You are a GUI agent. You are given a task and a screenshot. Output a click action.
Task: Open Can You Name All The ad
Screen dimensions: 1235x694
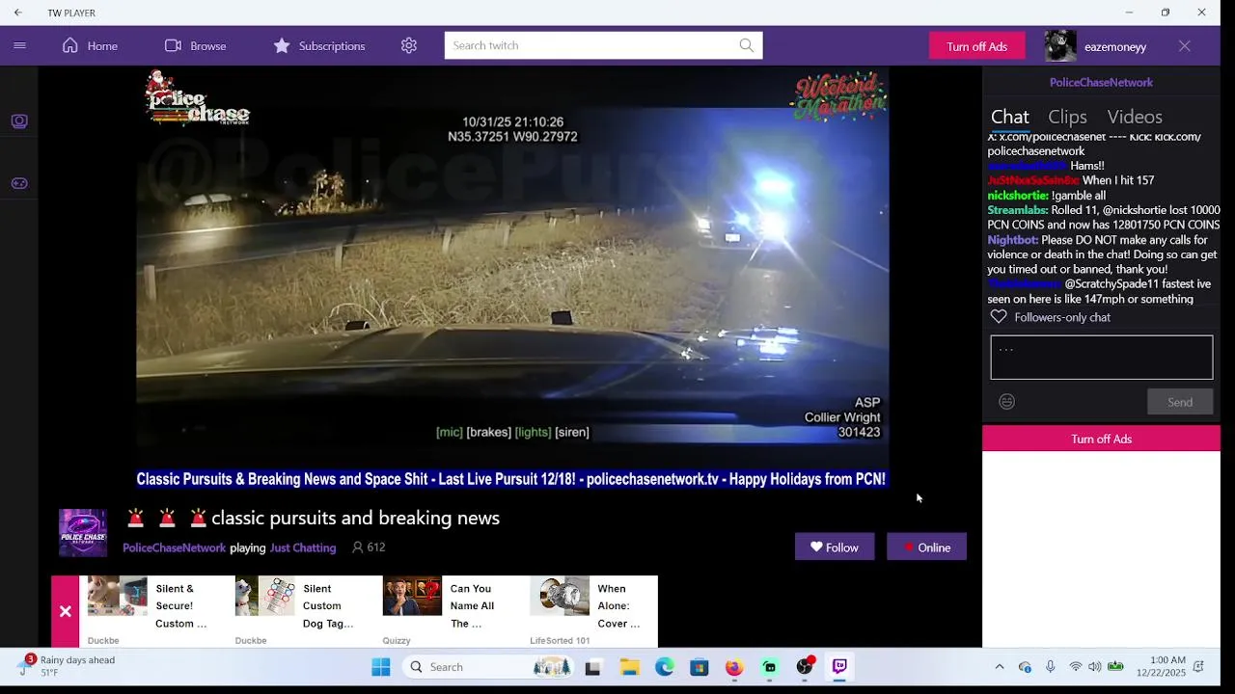coord(448,611)
